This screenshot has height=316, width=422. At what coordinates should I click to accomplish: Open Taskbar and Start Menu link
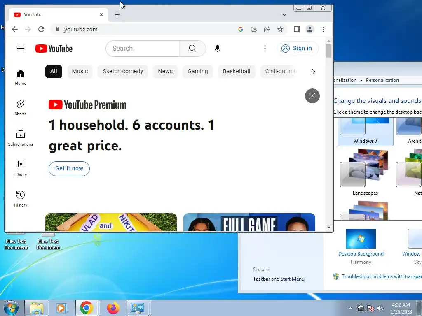[279, 279]
